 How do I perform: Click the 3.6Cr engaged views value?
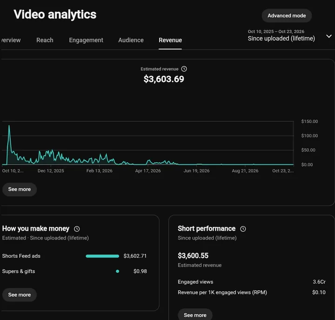tap(319, 282)
